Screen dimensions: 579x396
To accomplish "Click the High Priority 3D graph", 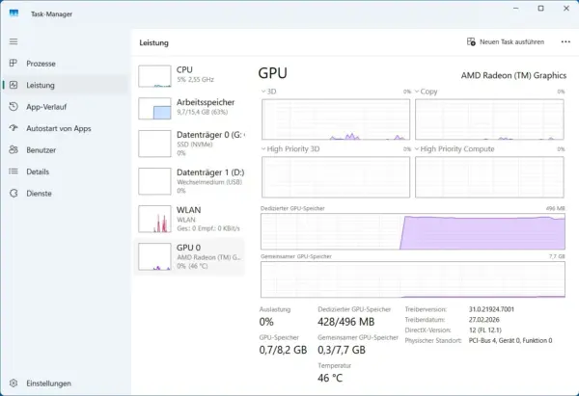I will [x=336, y=177].
